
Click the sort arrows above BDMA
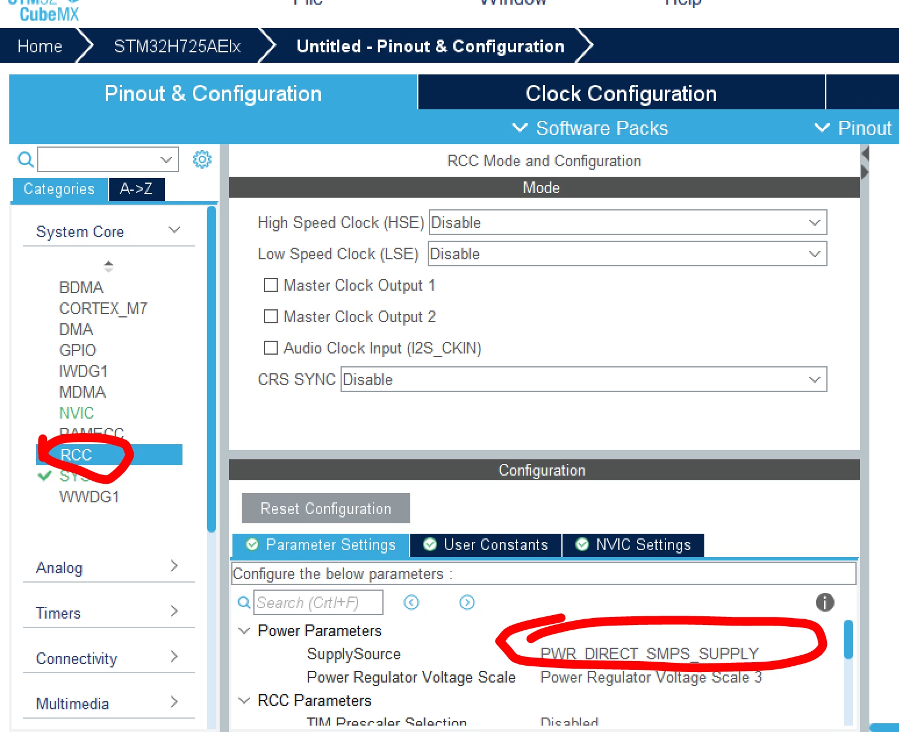pos(108,266)
